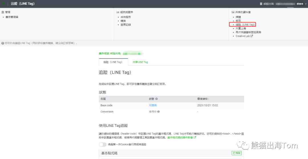Click the shared library section icon

[x=233, y=12]
